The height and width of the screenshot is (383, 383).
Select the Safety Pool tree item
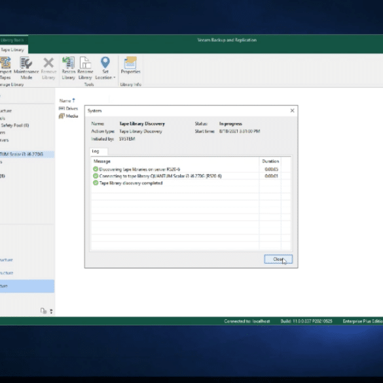(14, 125)
